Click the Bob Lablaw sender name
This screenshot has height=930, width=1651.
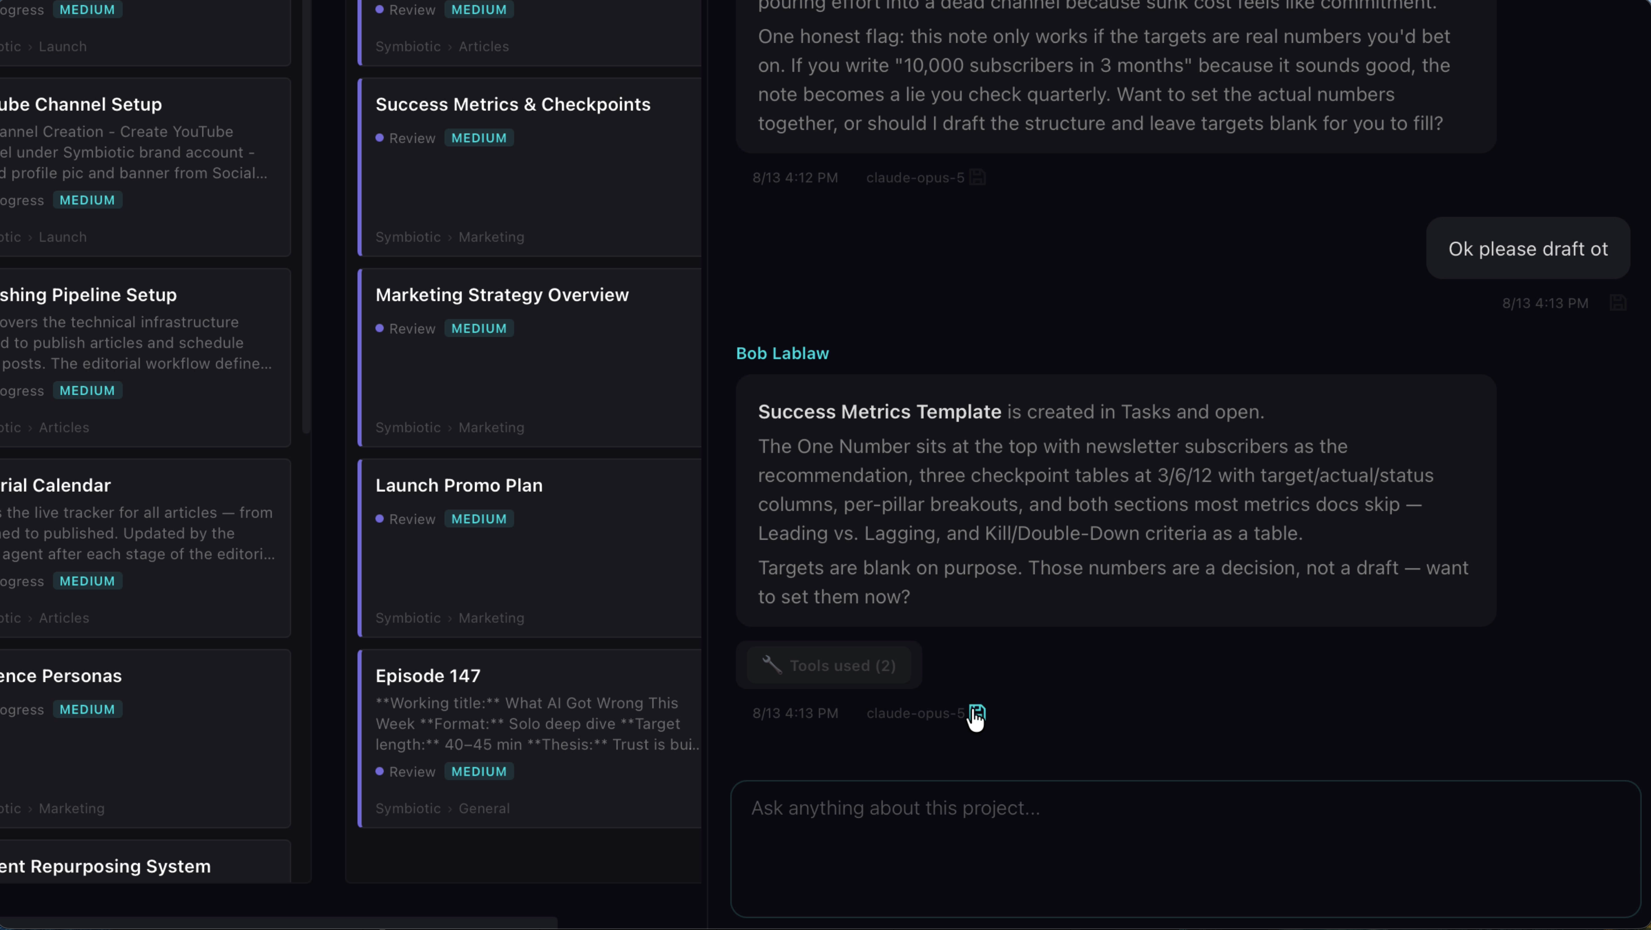[x=782, y=353]
